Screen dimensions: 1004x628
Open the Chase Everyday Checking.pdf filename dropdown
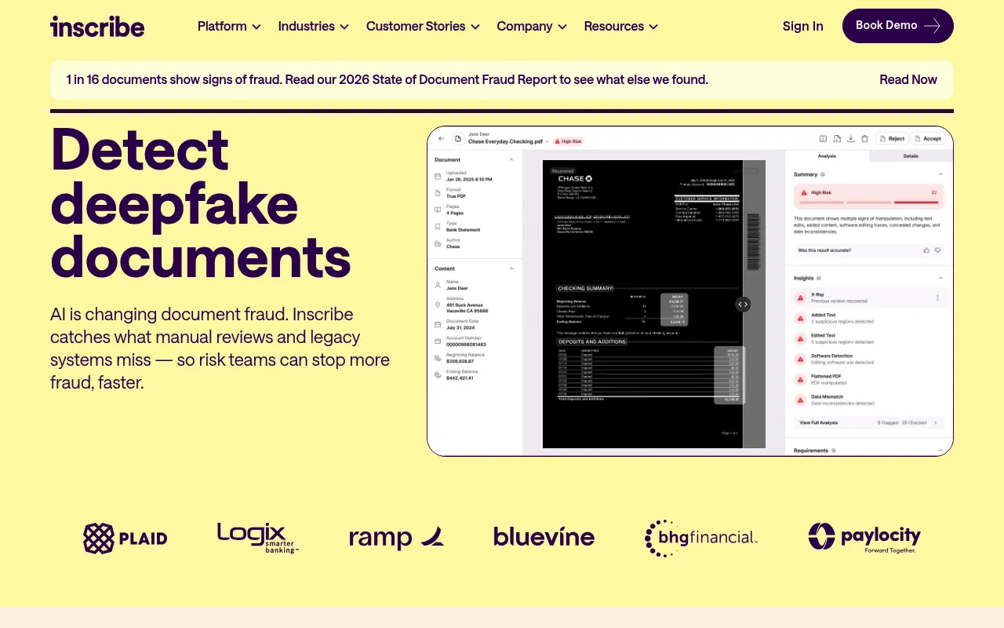click(547, 141)
